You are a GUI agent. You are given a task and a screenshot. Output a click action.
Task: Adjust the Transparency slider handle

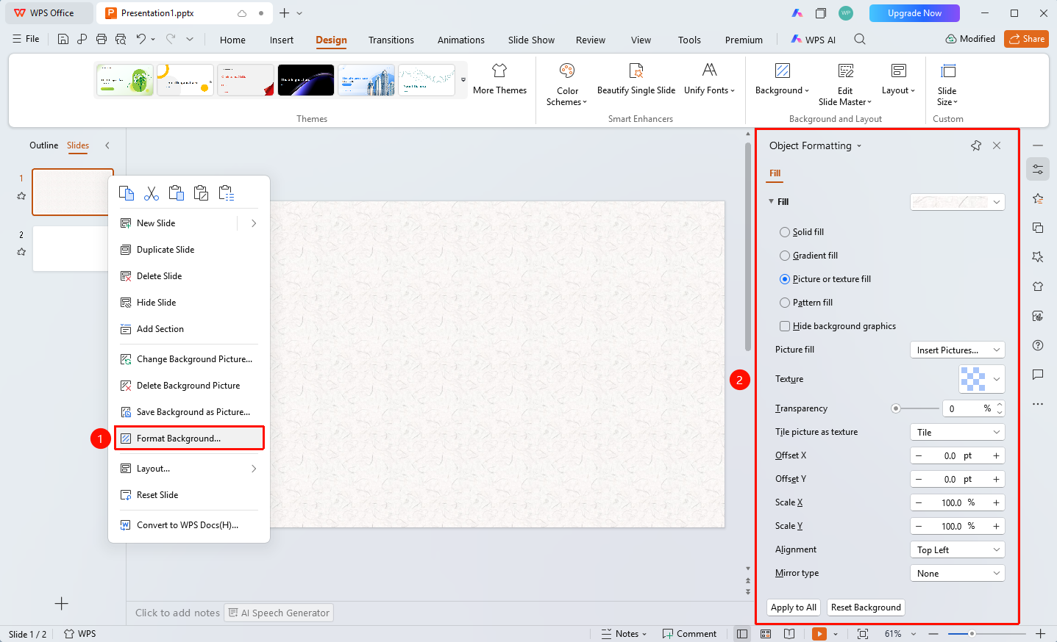pos(895,408)
